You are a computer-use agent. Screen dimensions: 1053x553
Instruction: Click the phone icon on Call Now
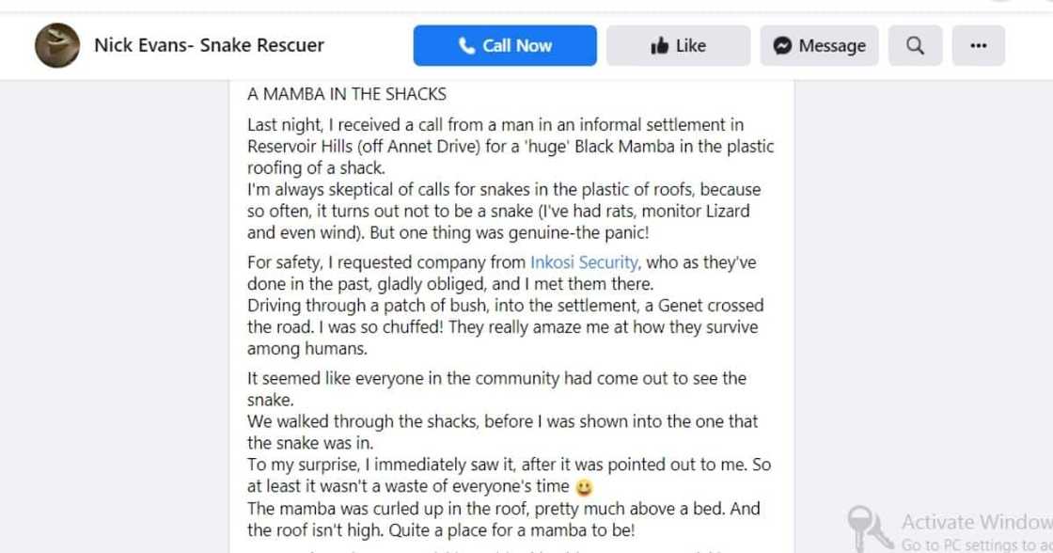tap(467, 44)
